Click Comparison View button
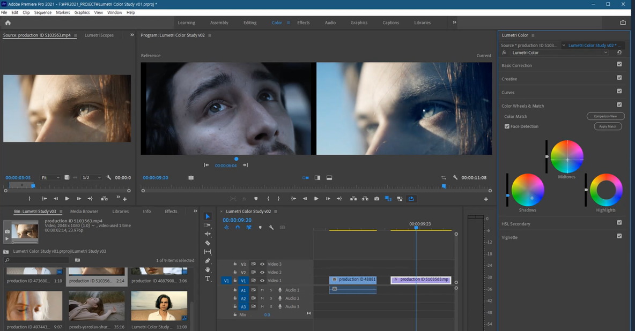This screenshot has height=331, width=635. [606, 116]
